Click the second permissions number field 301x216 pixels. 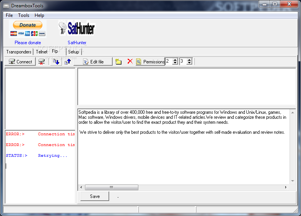point(183,61)
